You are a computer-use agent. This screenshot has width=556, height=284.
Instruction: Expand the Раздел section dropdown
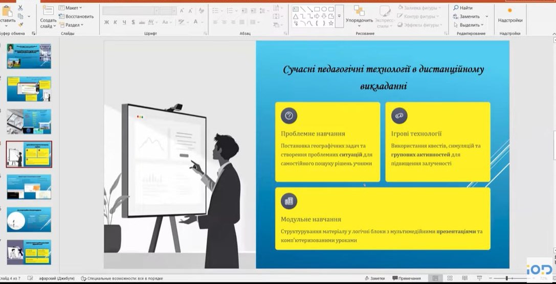[73, 25]
